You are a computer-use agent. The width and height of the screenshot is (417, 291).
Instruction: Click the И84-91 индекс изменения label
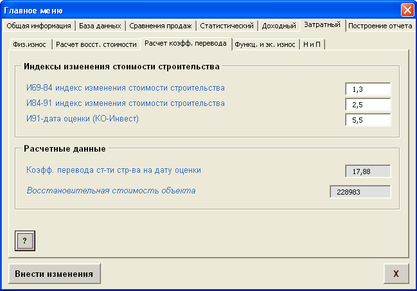pyautogui.click(x=125, y=103)
